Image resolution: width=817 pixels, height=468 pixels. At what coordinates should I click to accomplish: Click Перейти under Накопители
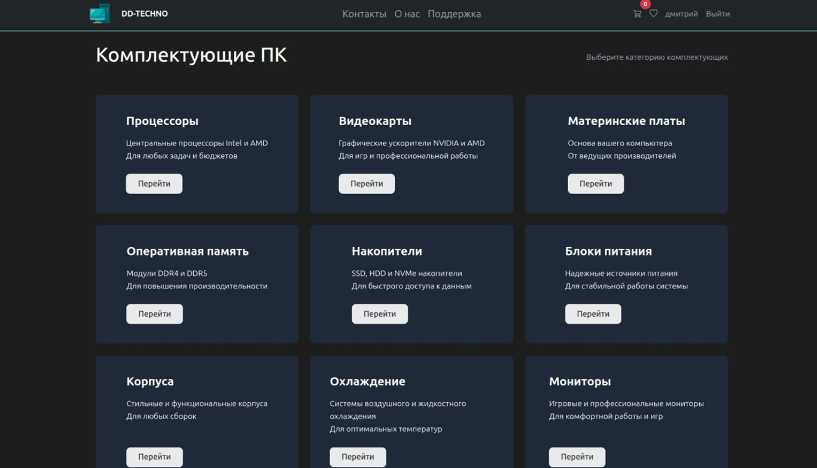(x=379, y=314)
